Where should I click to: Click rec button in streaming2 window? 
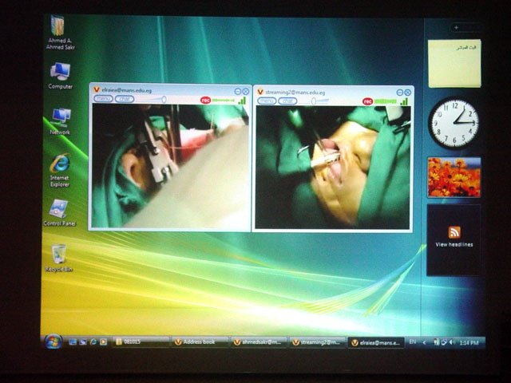(x=367, y=101)
